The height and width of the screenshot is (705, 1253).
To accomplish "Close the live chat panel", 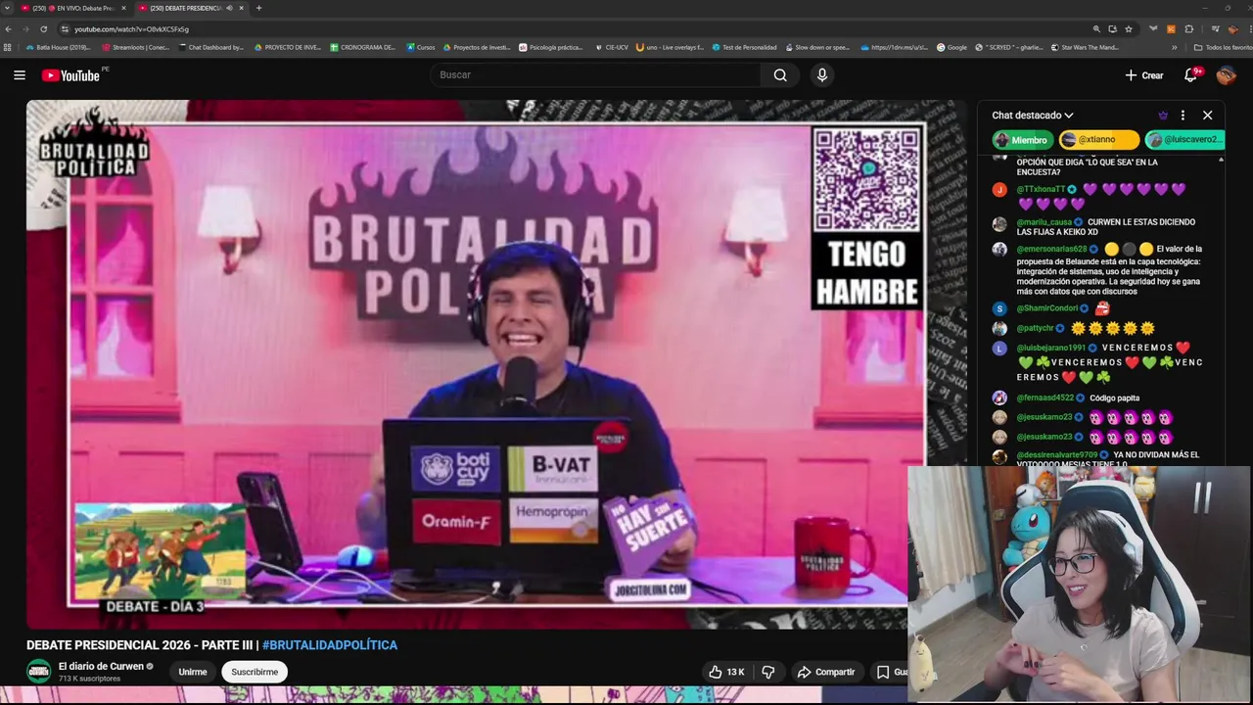I will point(1207,116).
